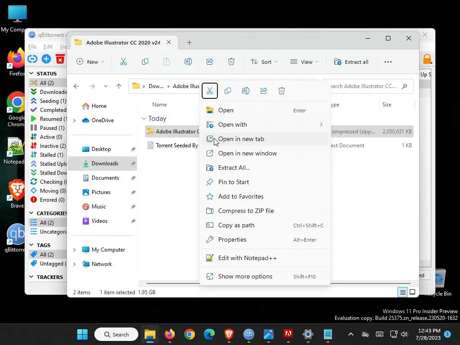Screen dimensions: 460x345
Task: Select Downloads in navigation pane
Action: pyautogui.click(x=102, y=164)
